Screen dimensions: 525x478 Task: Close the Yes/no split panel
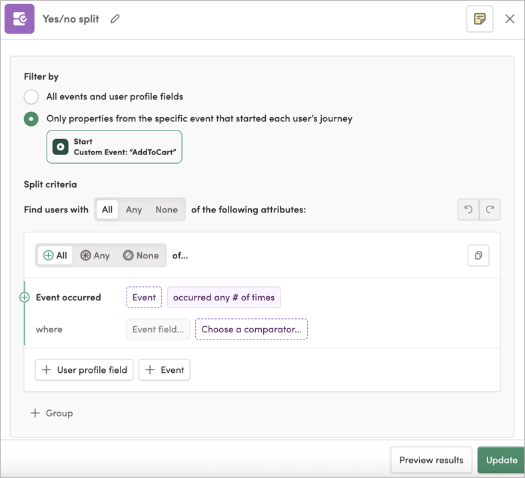click(x=510, y=19)
